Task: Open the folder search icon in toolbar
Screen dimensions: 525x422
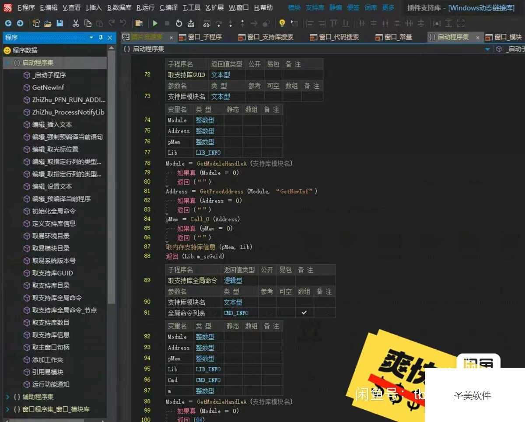Action: click(139, 23)
